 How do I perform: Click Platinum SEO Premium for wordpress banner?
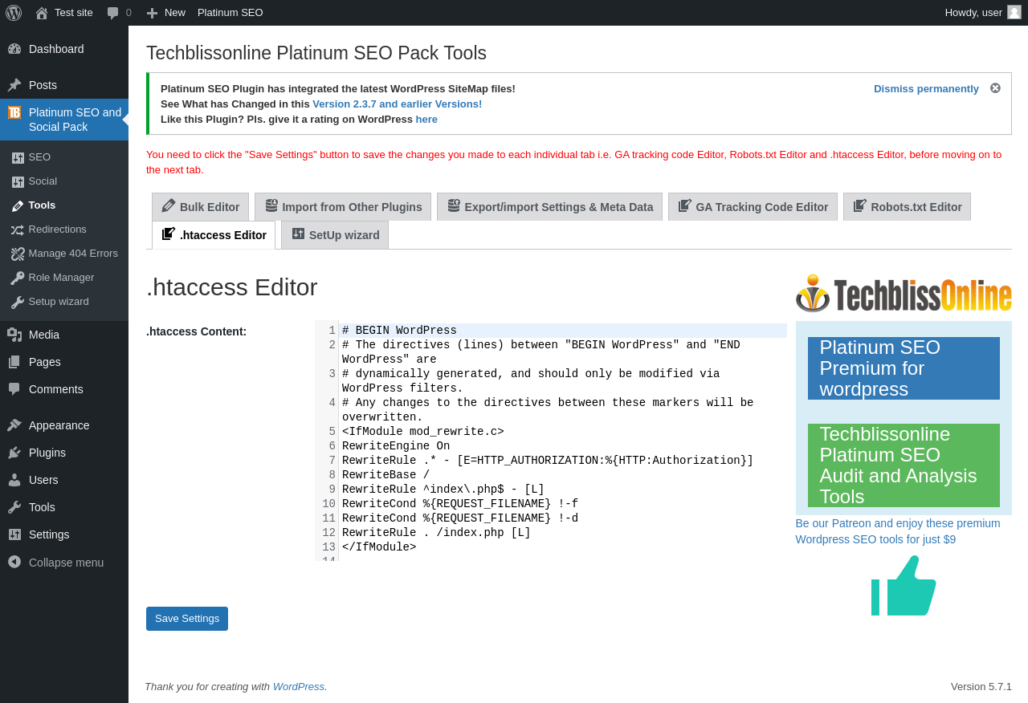coord(904,368)
